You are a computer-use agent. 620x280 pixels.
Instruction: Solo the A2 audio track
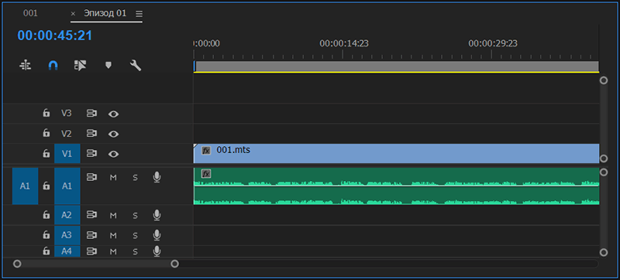click(135, 215)
